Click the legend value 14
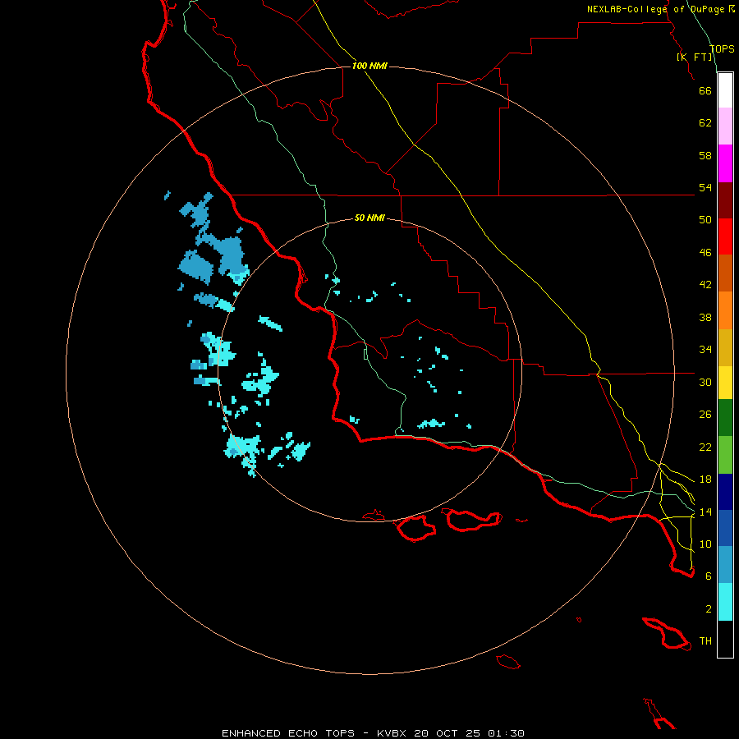 (705, 512)
